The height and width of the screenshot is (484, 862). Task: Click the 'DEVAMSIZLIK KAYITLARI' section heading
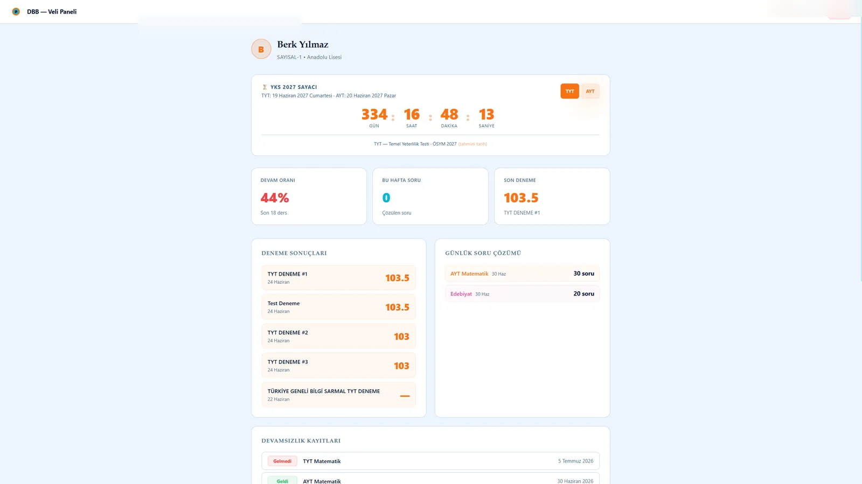pyautogui.click(x=301, y=441)
